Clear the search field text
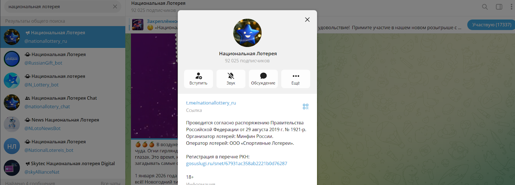 pyautogui.click(x=115, y=6)
